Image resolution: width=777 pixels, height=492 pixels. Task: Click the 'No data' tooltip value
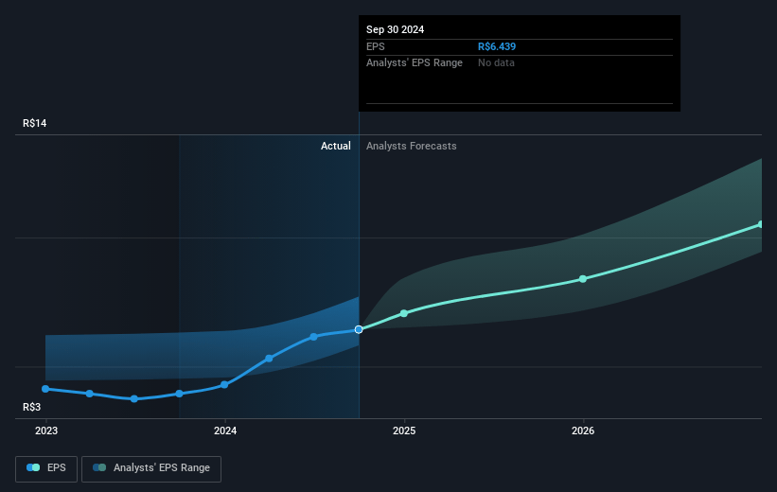coord(496,63)
